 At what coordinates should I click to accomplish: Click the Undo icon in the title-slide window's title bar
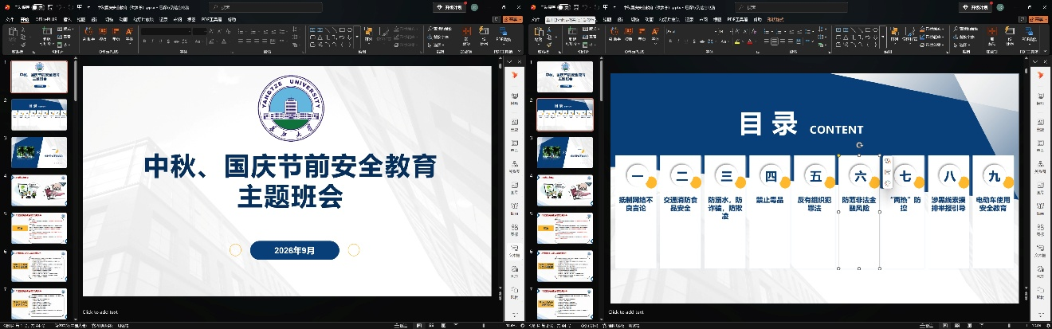(x=59, y=7)
